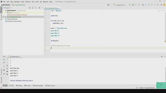Open Search Everywhere magnifier icon
The width and height of the screenshot is (166, 93).
(161, 5)
